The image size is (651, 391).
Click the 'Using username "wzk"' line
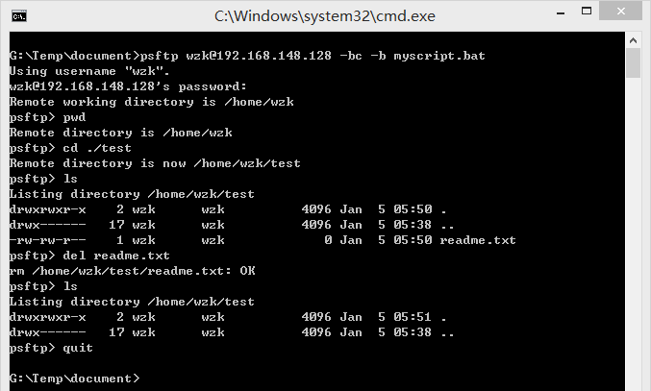[89, 71]
